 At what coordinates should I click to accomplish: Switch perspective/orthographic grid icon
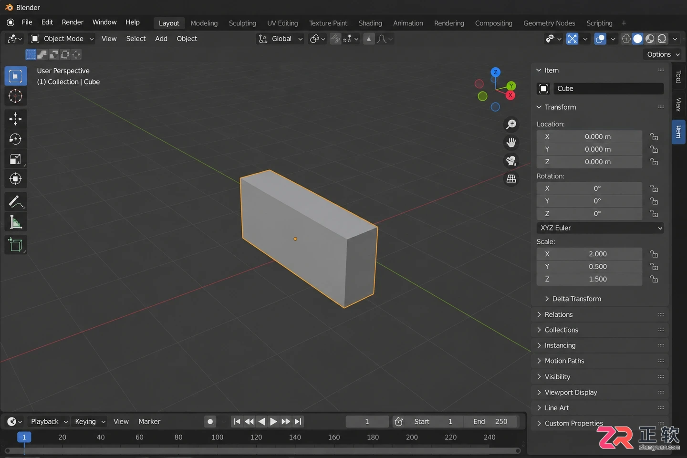click(x=511, y=179)
